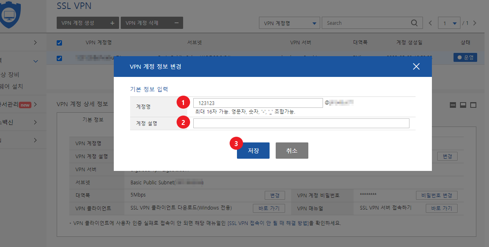Click the 계정 생성일 column header
This screenshot has height=247, width=489.
coord(409,42)
